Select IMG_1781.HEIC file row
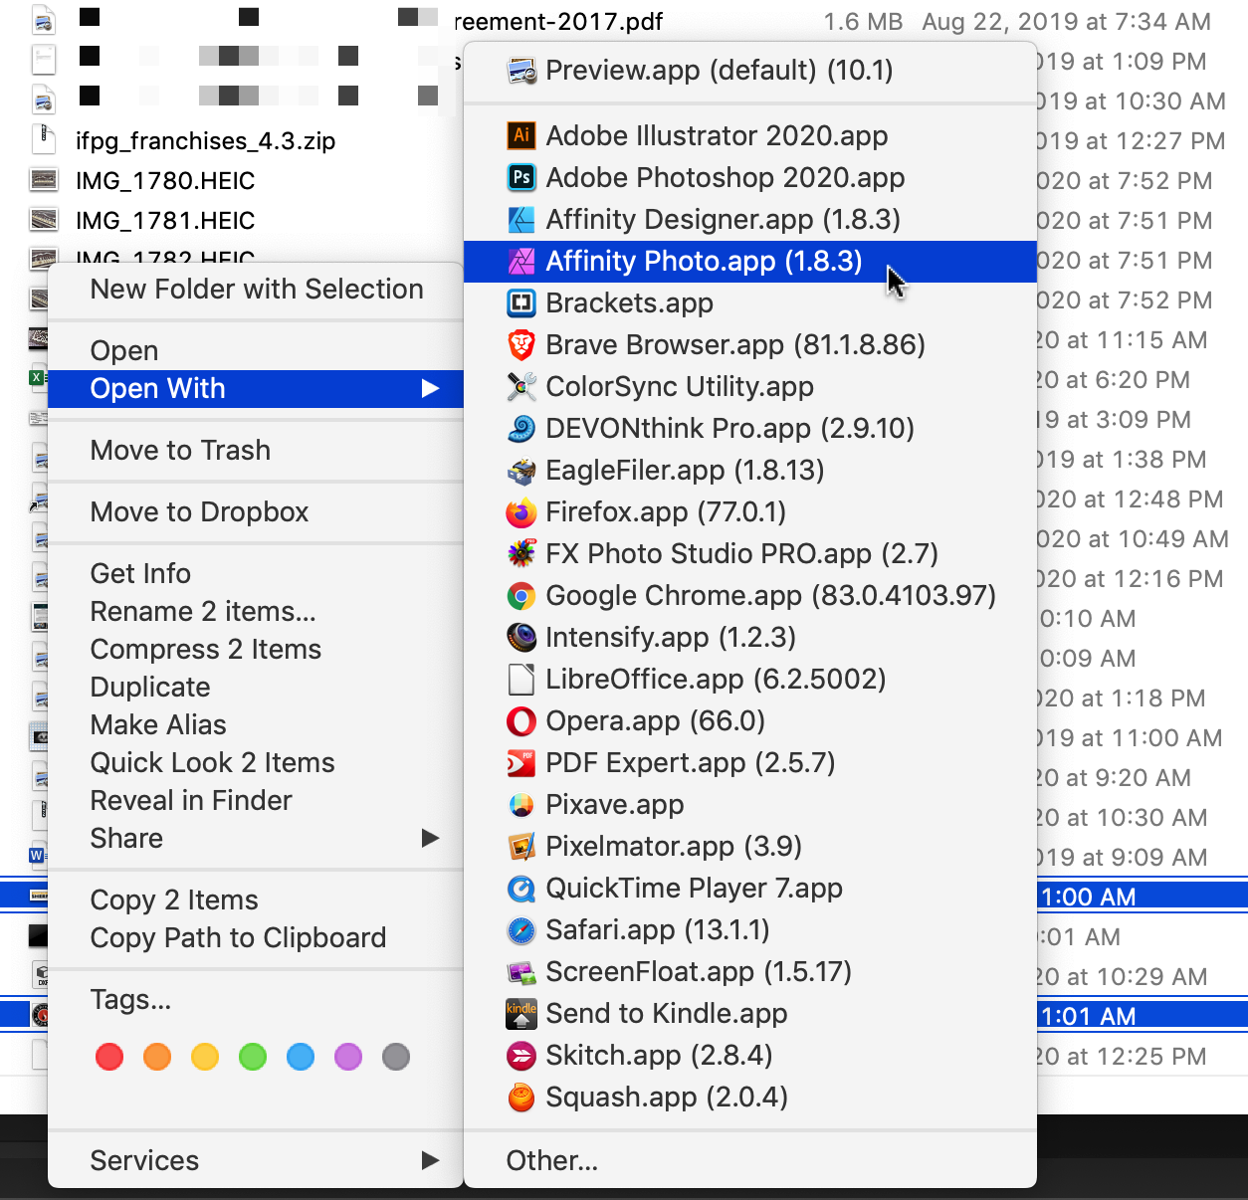The height and width of the screenshot is (1200, 1248). tap(165, 221)
